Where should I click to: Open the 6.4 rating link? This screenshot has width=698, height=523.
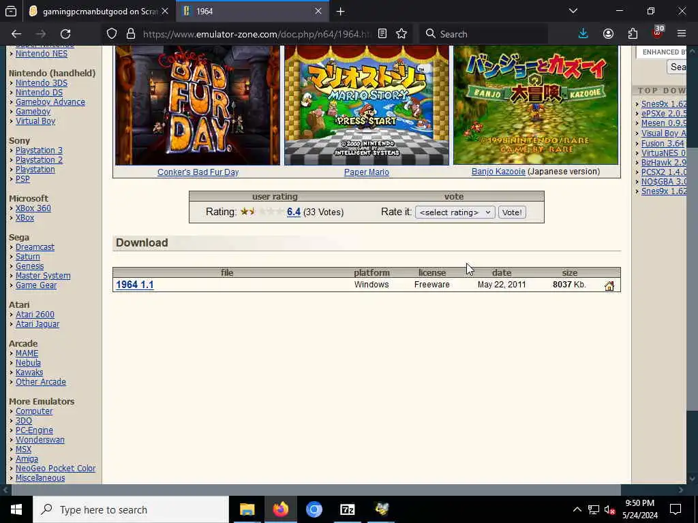pyautogui.click(x=294, y=212)
